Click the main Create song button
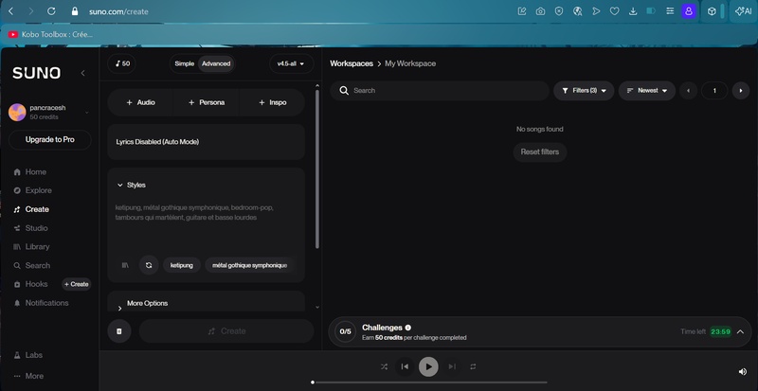 pyautogui.click(x=226, y=331)
